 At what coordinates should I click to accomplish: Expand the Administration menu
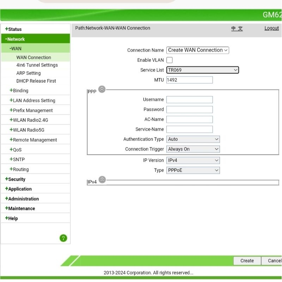click(x=22, y=199)
